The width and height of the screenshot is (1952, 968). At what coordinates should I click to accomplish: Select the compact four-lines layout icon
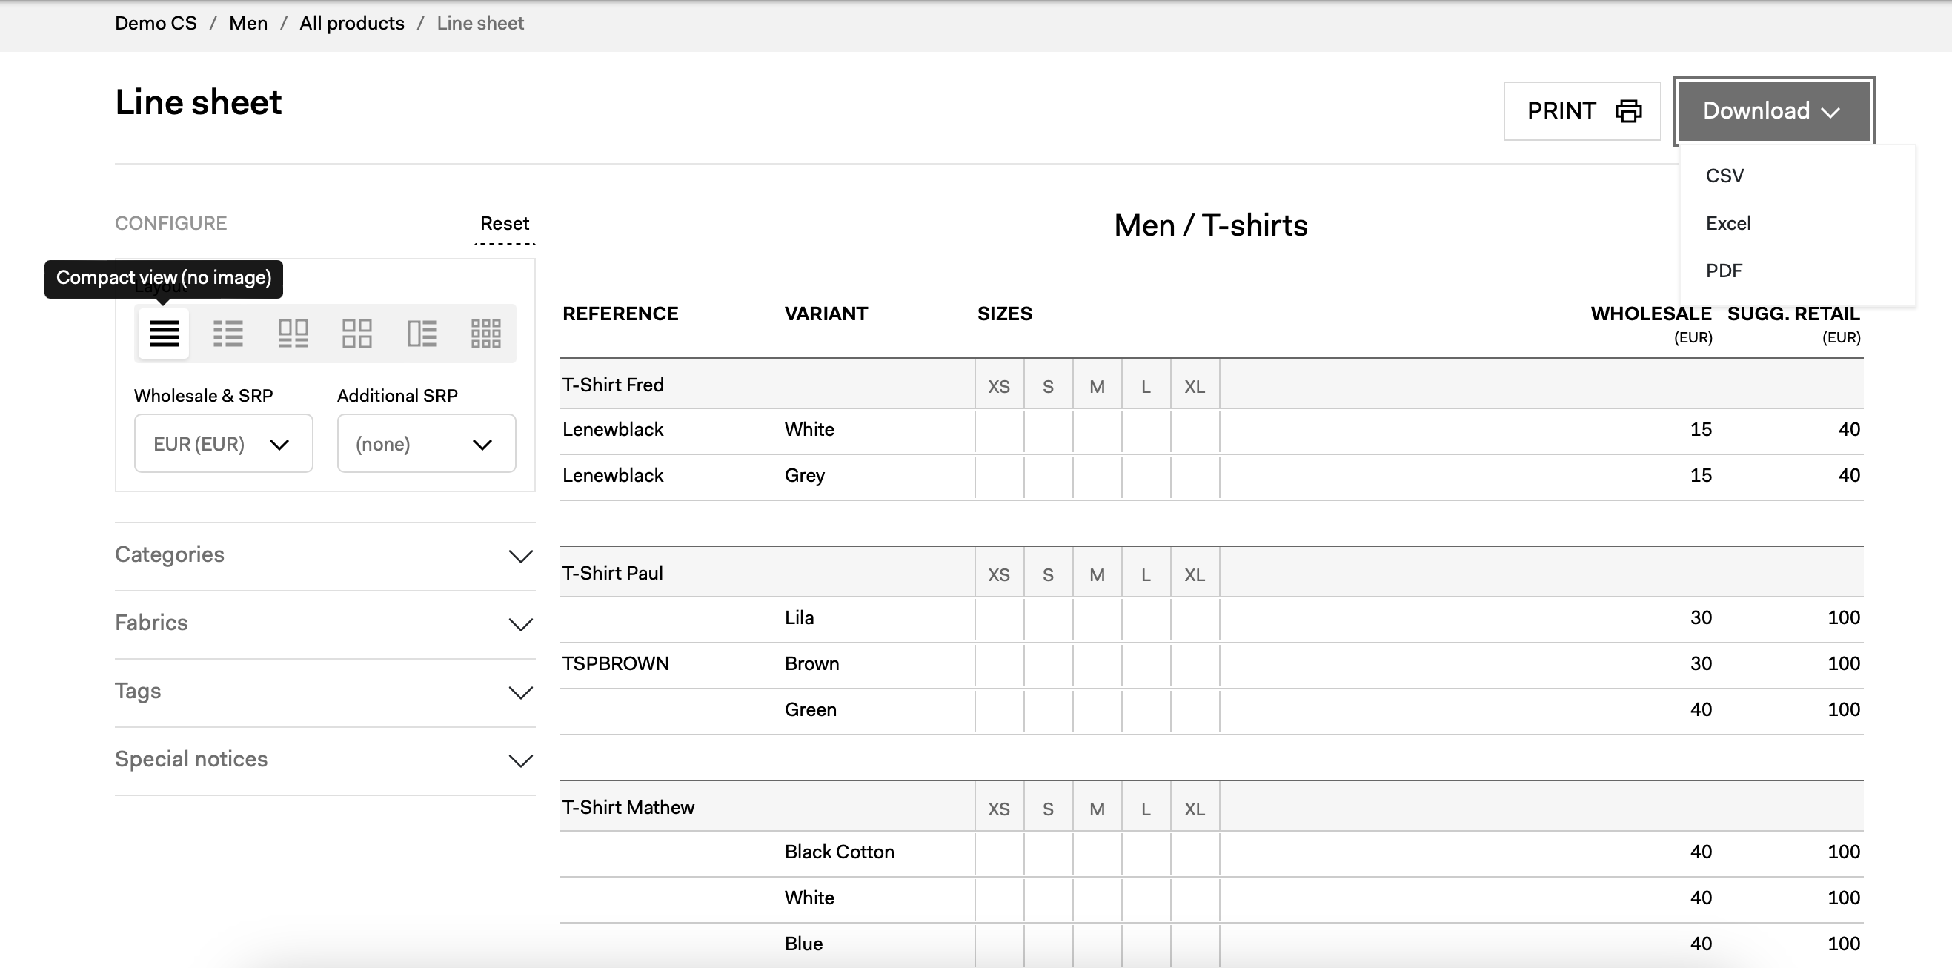point(164,333)
